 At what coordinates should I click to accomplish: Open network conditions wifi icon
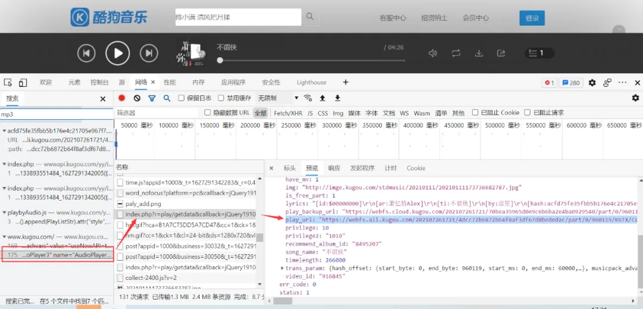click(x=308, y=98)
